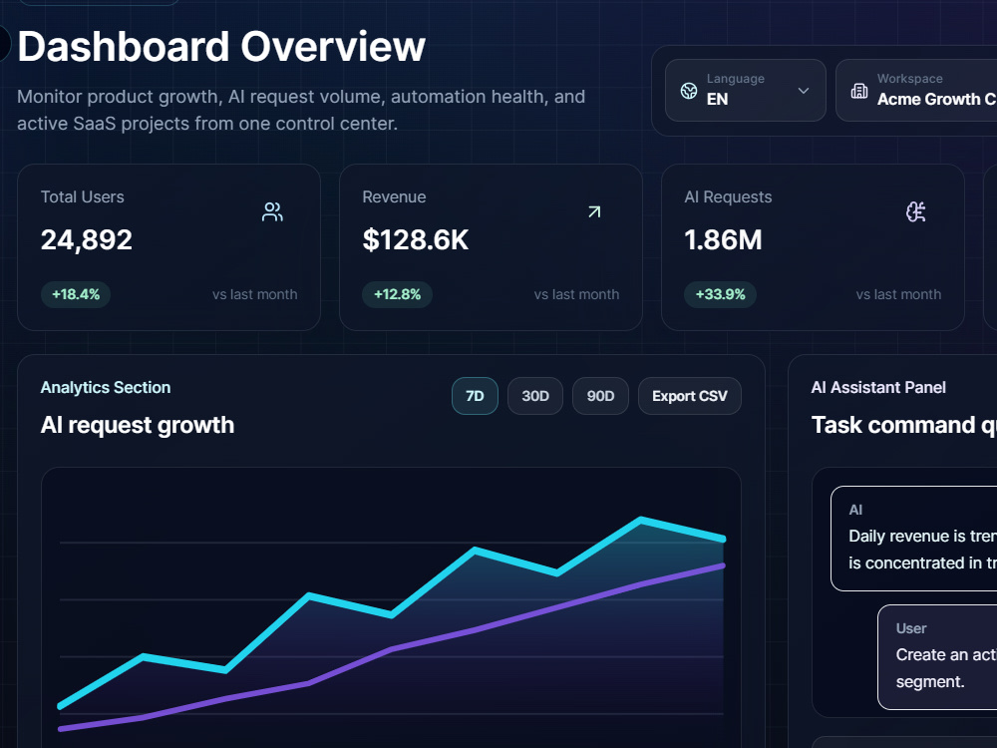Click the globe icon in Language selector
Image resolution: width=997 pixels, height=748 pixels.
click(x=689, y=91)
